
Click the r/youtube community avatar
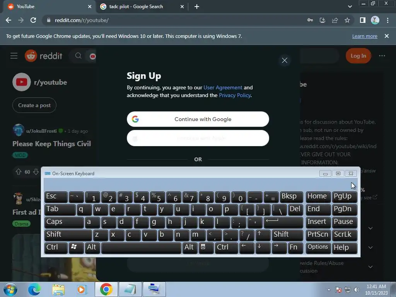click(x=22, y=82)
